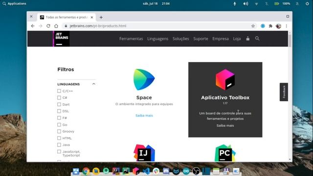Open the Wi-Fi indicator in top panel
The image size is (313, 176).
256,3
